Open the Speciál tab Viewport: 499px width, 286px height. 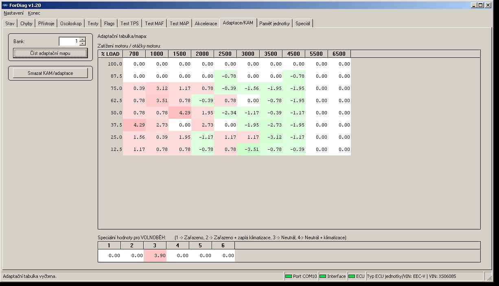tap(303, 24)
